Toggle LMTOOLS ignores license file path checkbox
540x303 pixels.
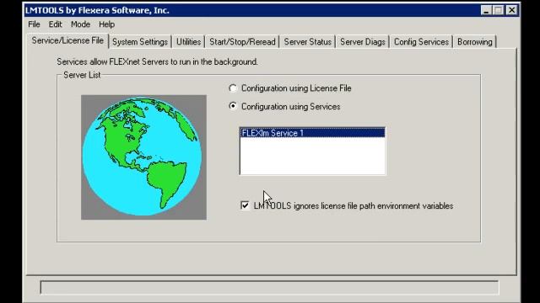[245, 205]
